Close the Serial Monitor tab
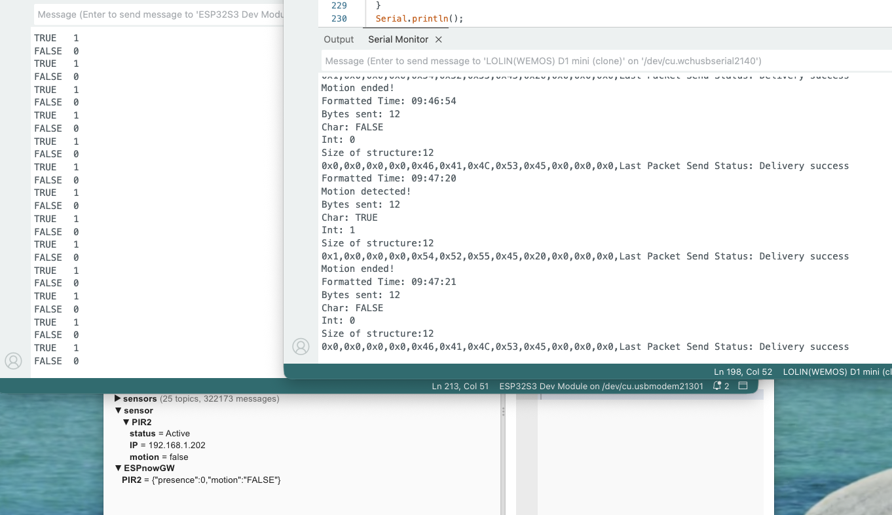Image resolution: width=892 pixels, height=515 pixels. click(x=439, y=40)
